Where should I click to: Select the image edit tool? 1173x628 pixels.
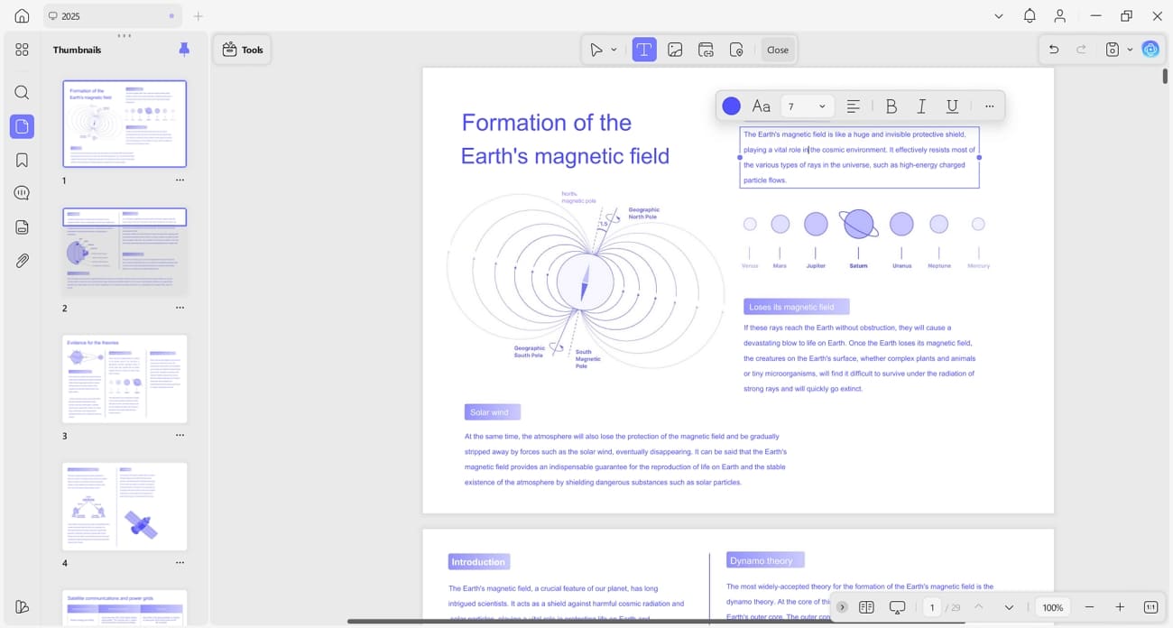675,50
